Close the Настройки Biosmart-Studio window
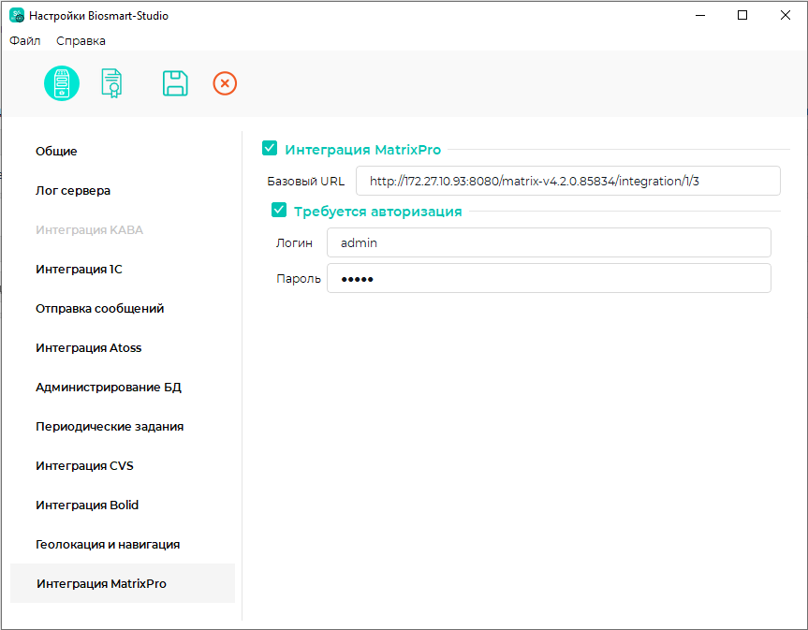Screen dimensions: 808x630 [x=785, y=16]
